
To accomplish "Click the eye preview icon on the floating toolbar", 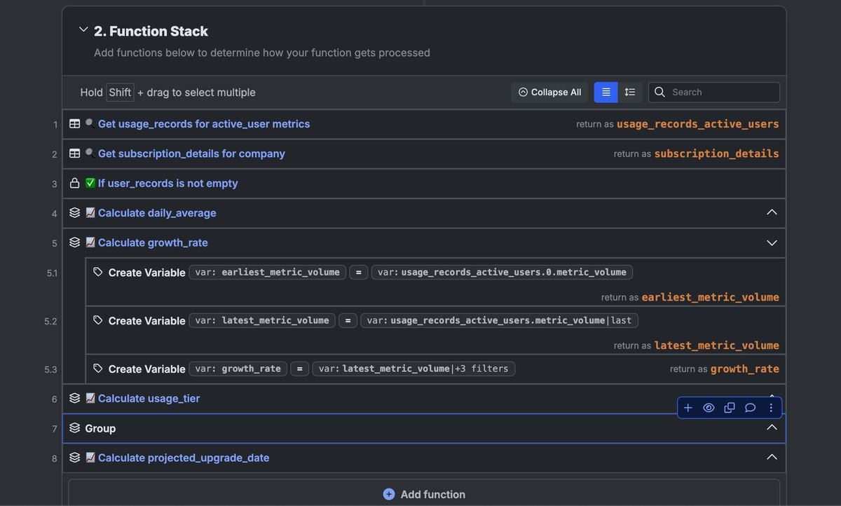I will pos(709,407).
